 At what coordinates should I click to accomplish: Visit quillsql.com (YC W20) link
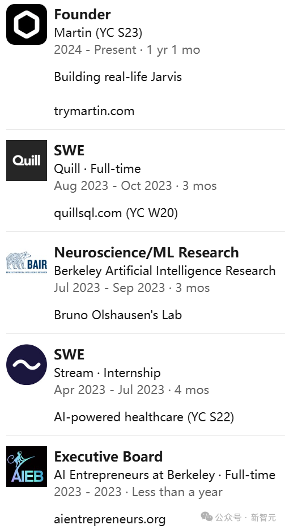point(116,213)
